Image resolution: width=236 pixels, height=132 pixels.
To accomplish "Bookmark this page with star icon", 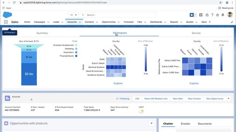I will pyautogui.click(x=221, y=3).
